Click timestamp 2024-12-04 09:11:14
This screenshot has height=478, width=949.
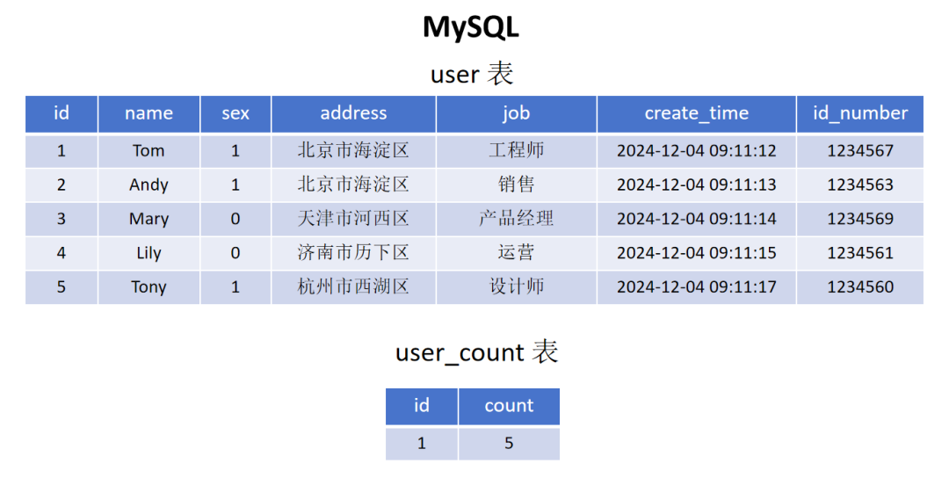click(697, 219)
